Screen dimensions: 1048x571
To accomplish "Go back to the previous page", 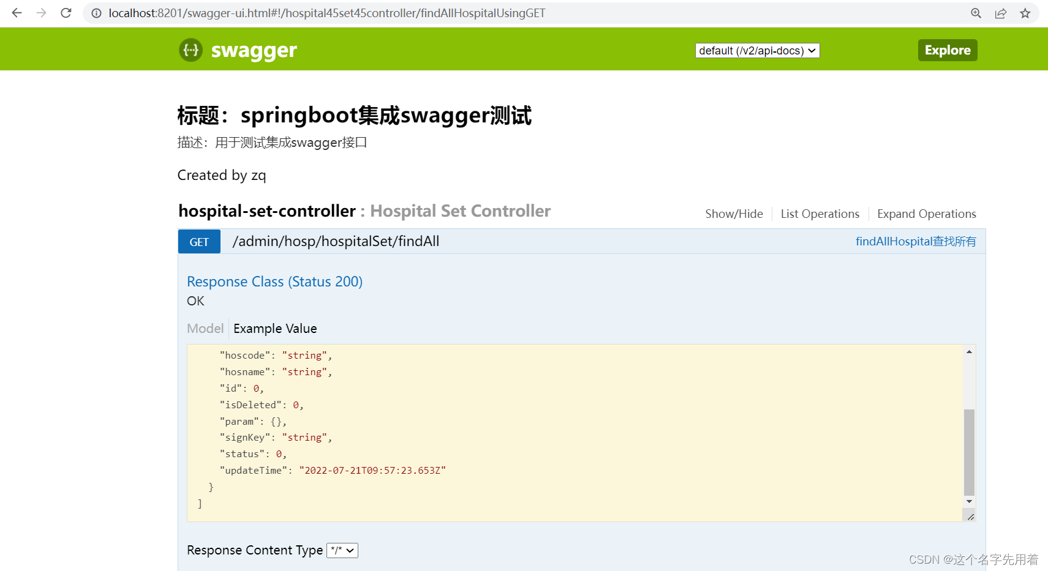I will tap(17, 13).
